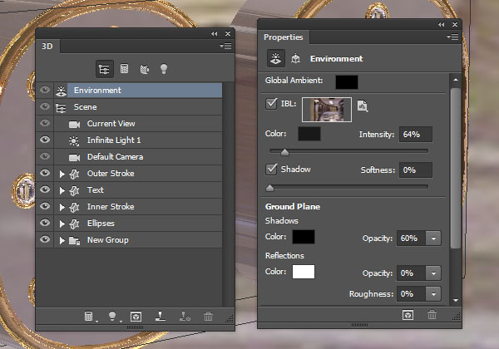Click Intensity 64% input field
Screen dimensions: 499x349
[x=416, y=134]
